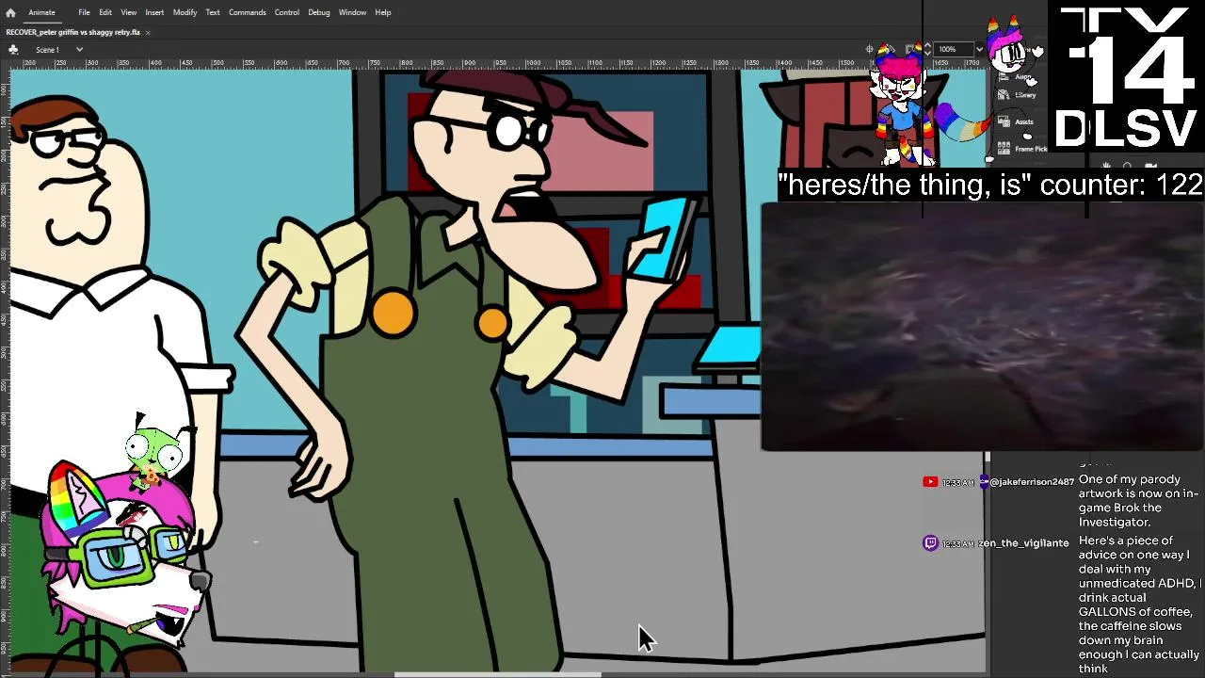Viewport: 1205px width, 678px height.
Task: Select the RECOVER_peter griffin vs shaggy retry.fla tab
Action: click(73, 32)
